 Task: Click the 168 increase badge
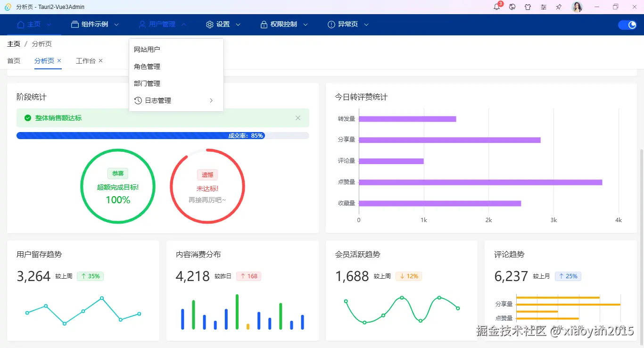pos(248,276)
